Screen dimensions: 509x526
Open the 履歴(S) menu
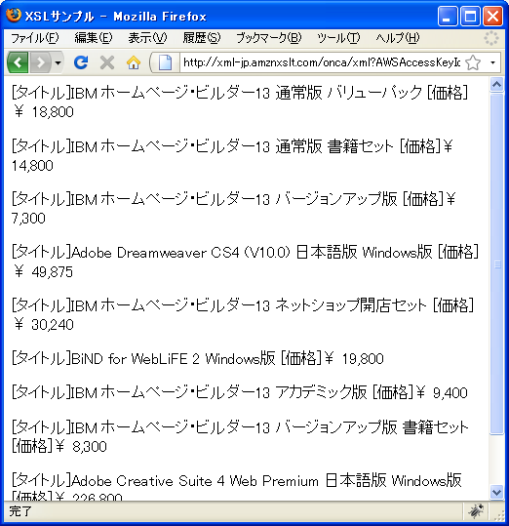click(202, 38)
